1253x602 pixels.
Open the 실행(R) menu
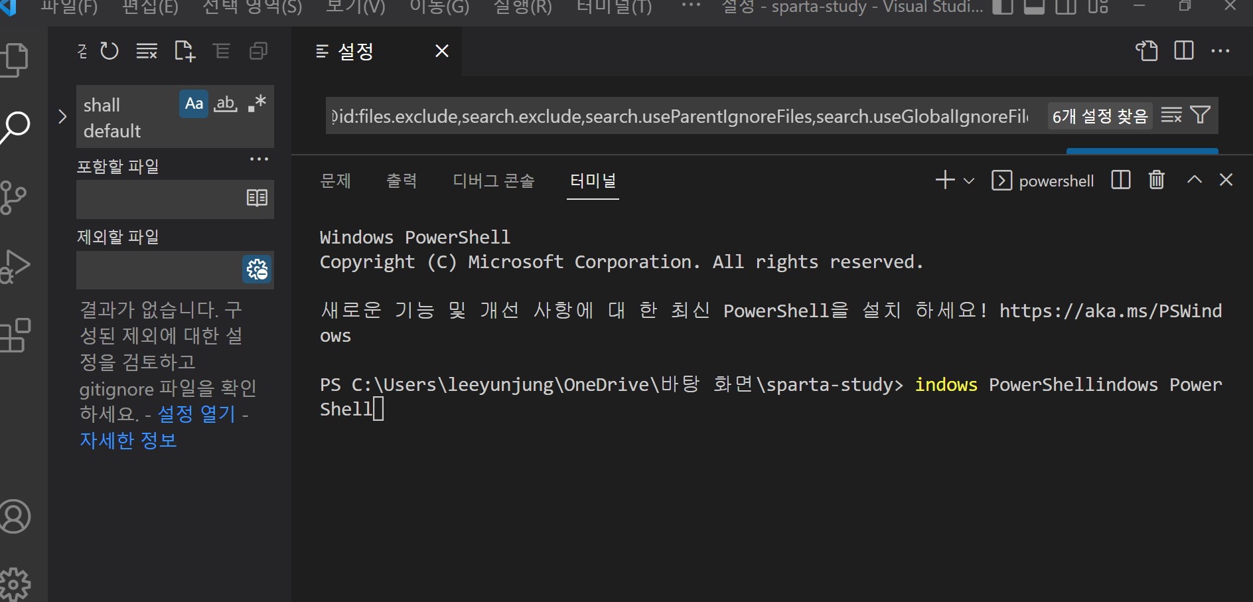coord(523,7)
